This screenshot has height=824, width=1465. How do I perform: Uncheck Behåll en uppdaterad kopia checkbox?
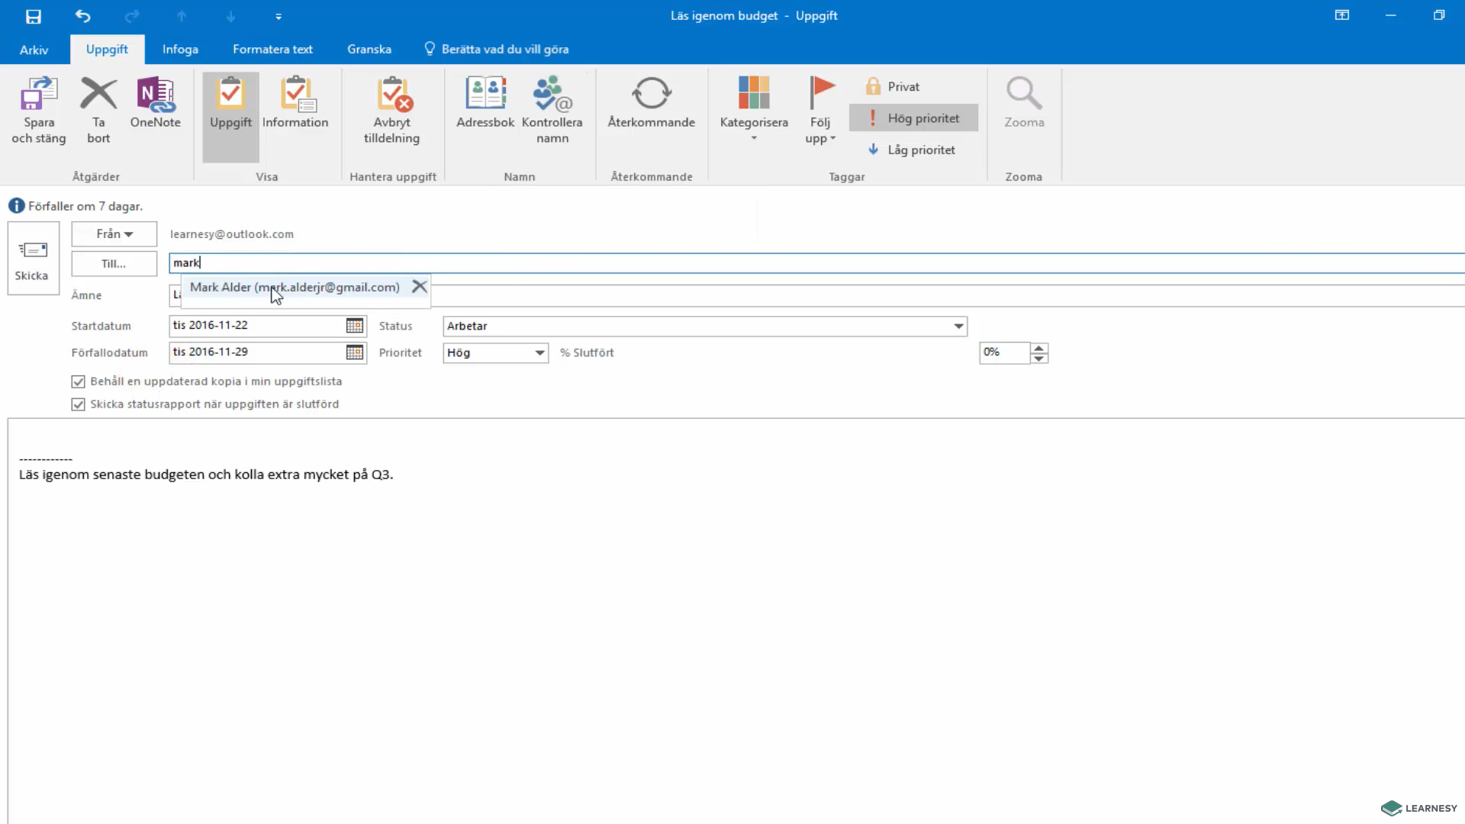[78, 381]
